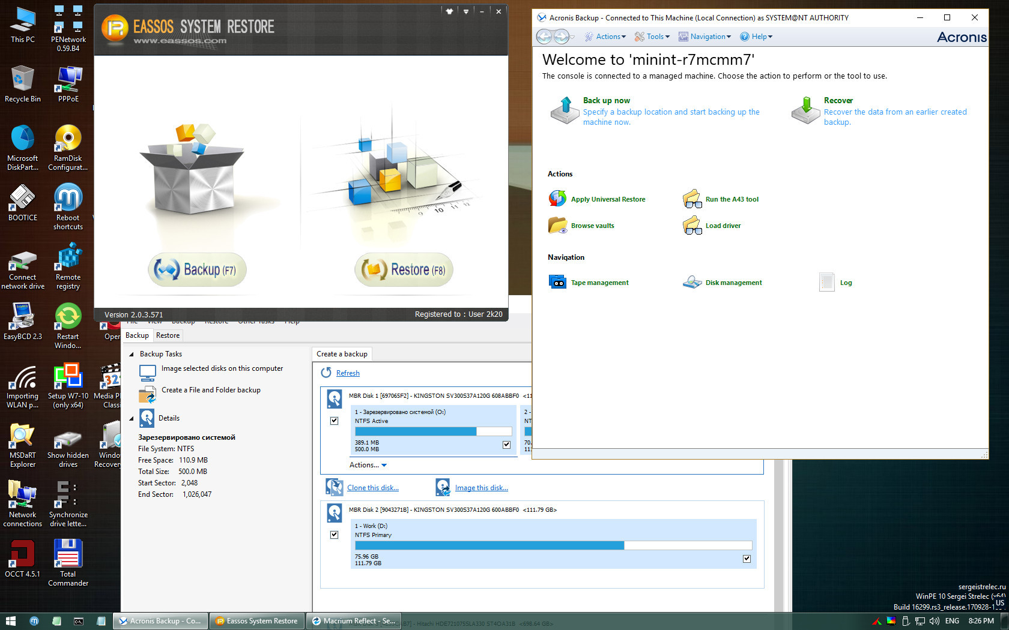Open the command prompt icon in taskbar
1009x630 pixels.
79,621
